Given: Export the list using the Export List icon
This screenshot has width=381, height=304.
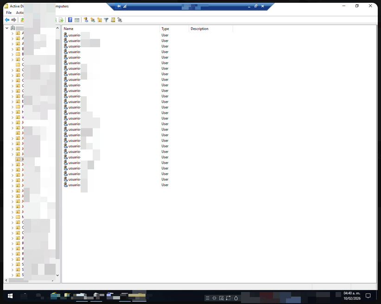Looking at the screenshot, I should [x=61, y=20].
